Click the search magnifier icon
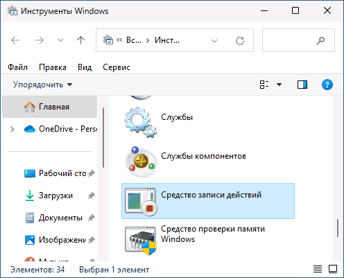 pos(320,40)
